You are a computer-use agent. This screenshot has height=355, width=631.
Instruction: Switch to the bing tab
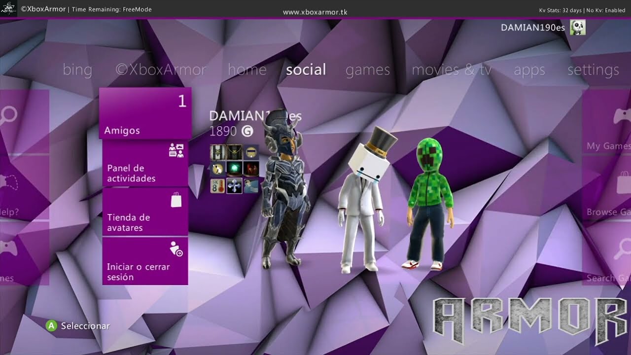77,70
